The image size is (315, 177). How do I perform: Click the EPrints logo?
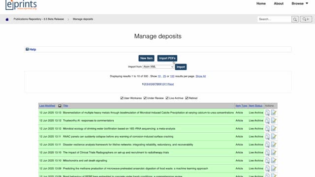[x=21, y=5]
